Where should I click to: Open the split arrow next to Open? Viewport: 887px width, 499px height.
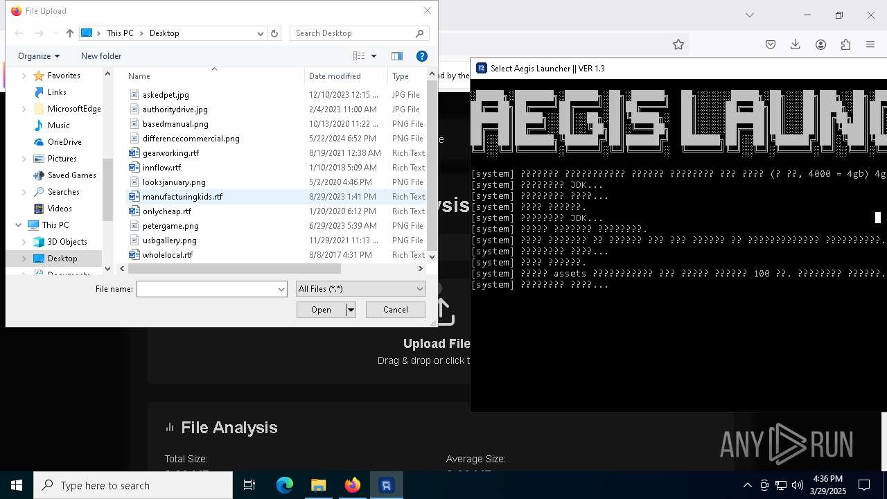pos(351,310)
